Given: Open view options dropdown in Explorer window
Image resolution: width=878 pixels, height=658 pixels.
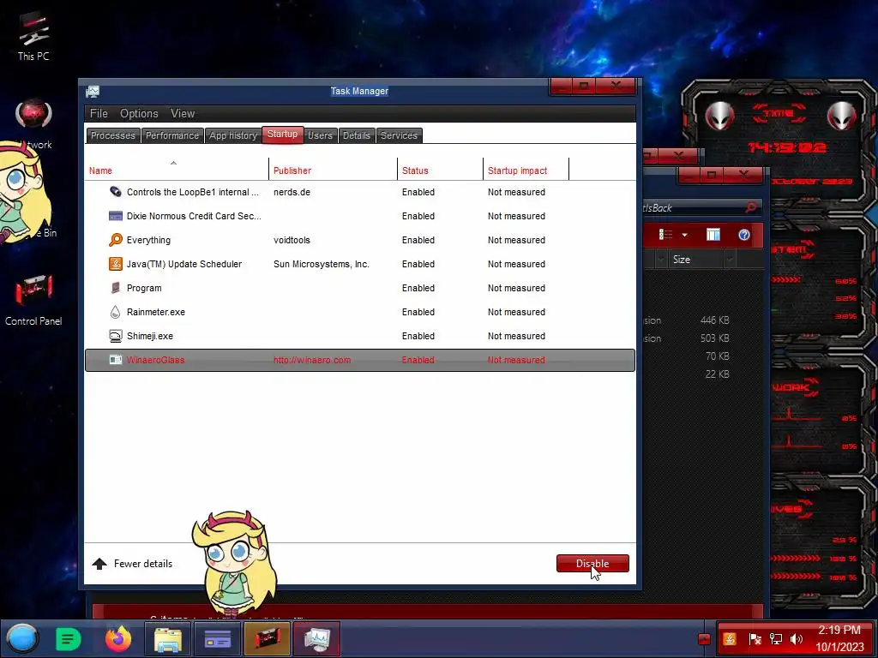Looking at the screenshot, I should pos(684,235).
